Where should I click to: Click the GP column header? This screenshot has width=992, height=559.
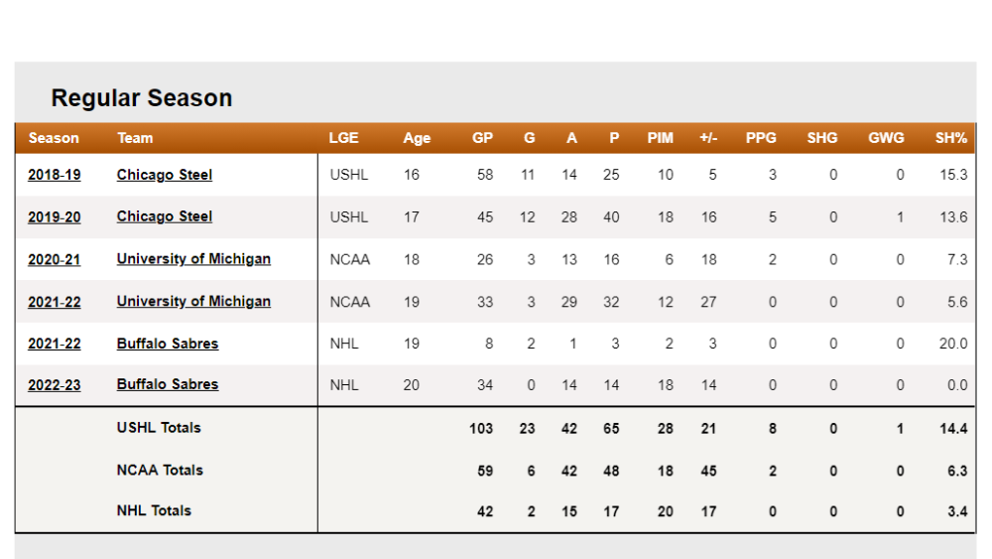(x=483, y=138)
